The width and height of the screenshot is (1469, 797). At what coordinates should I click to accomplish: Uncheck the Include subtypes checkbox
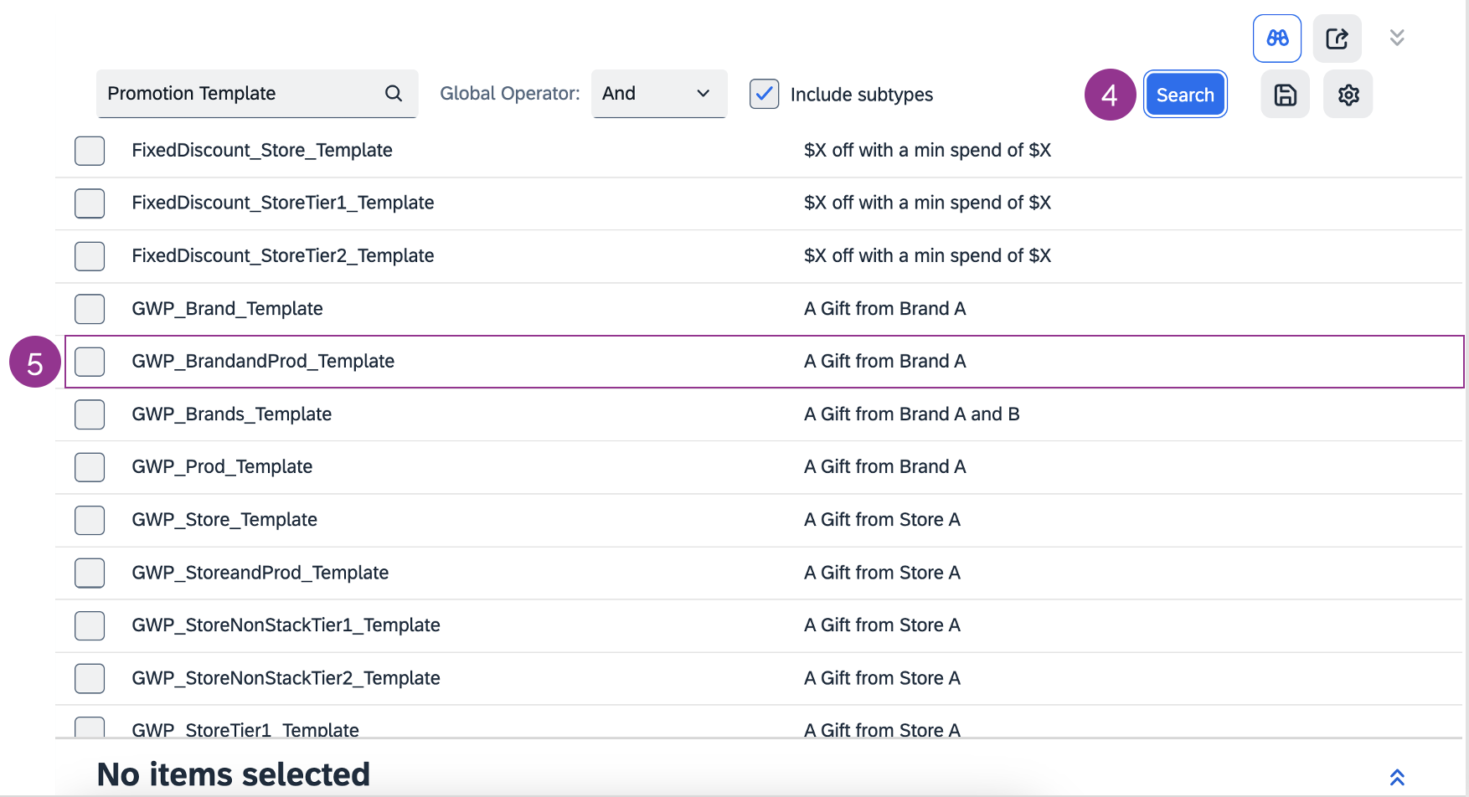(x=764, y=95)
